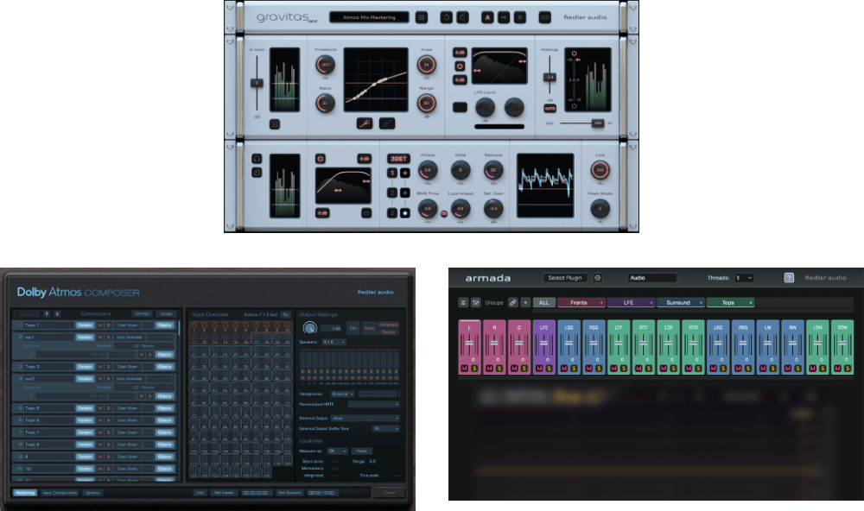This screenshot has width=864, height=511.
Task: Click the redo icon in Gravitas
Action: 463,17
